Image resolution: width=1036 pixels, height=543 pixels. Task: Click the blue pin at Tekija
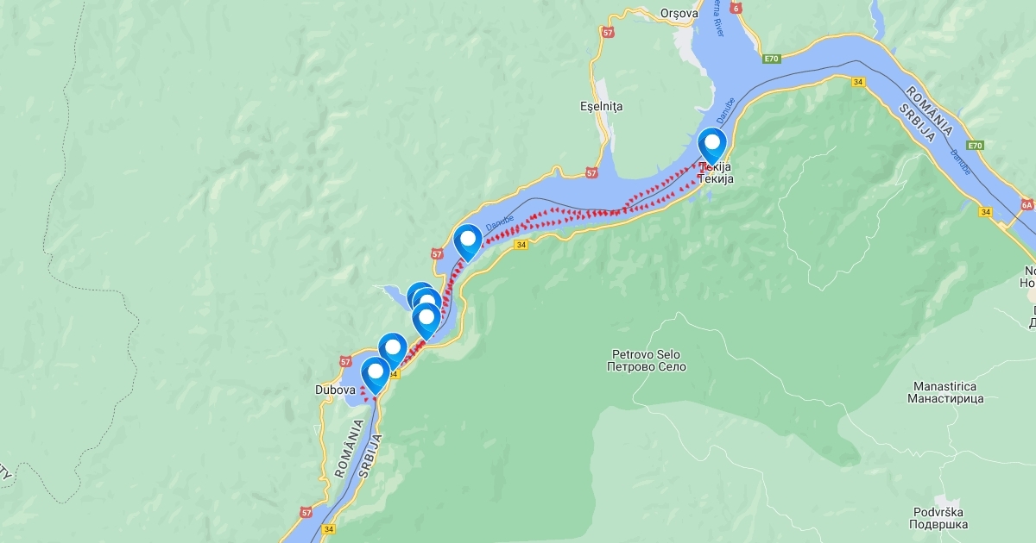point(711,145)
